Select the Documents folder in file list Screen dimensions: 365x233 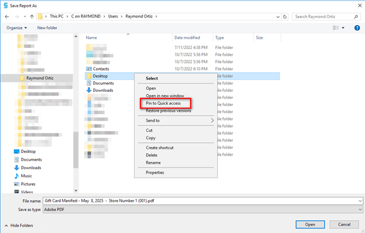(104, 83)
